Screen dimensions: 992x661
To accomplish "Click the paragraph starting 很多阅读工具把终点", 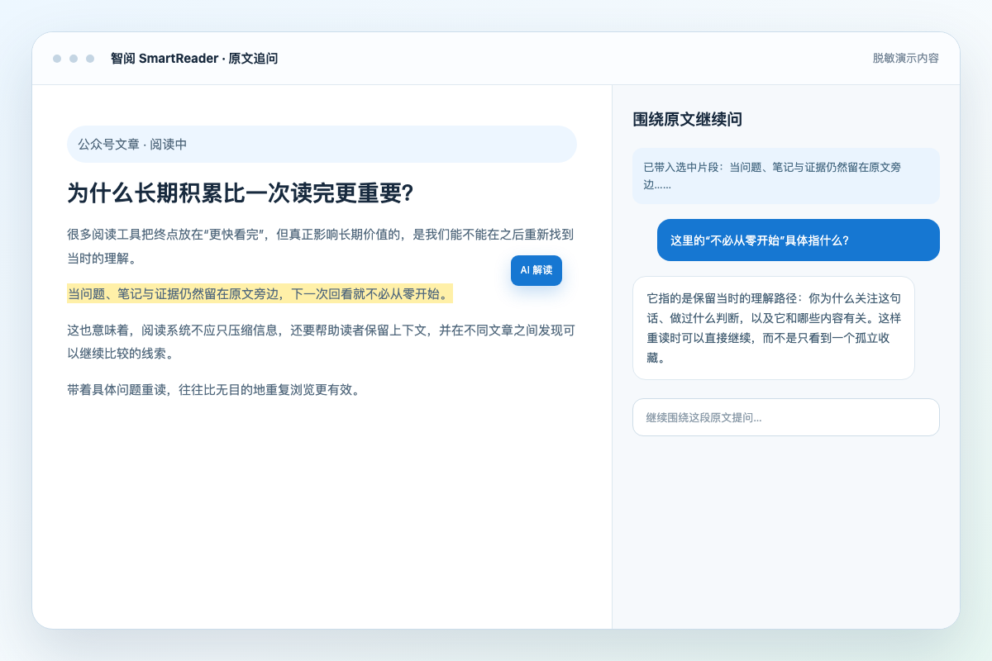I will pos(322,246).
